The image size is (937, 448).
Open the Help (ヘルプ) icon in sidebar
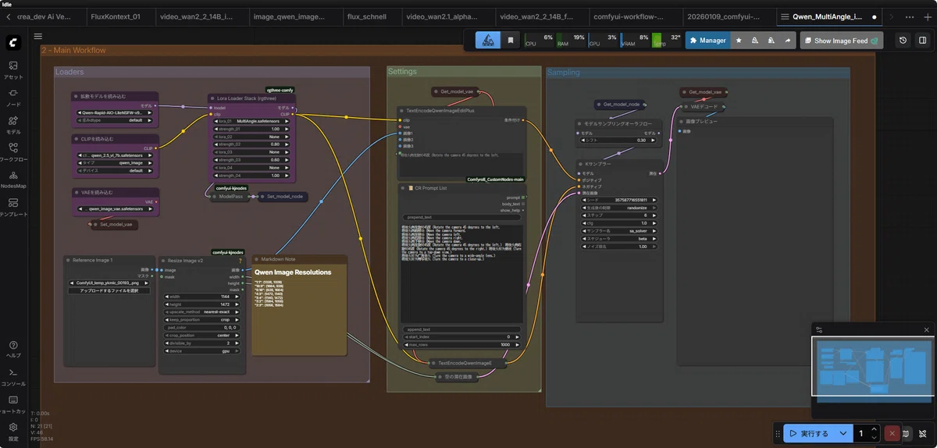[12, 349]
